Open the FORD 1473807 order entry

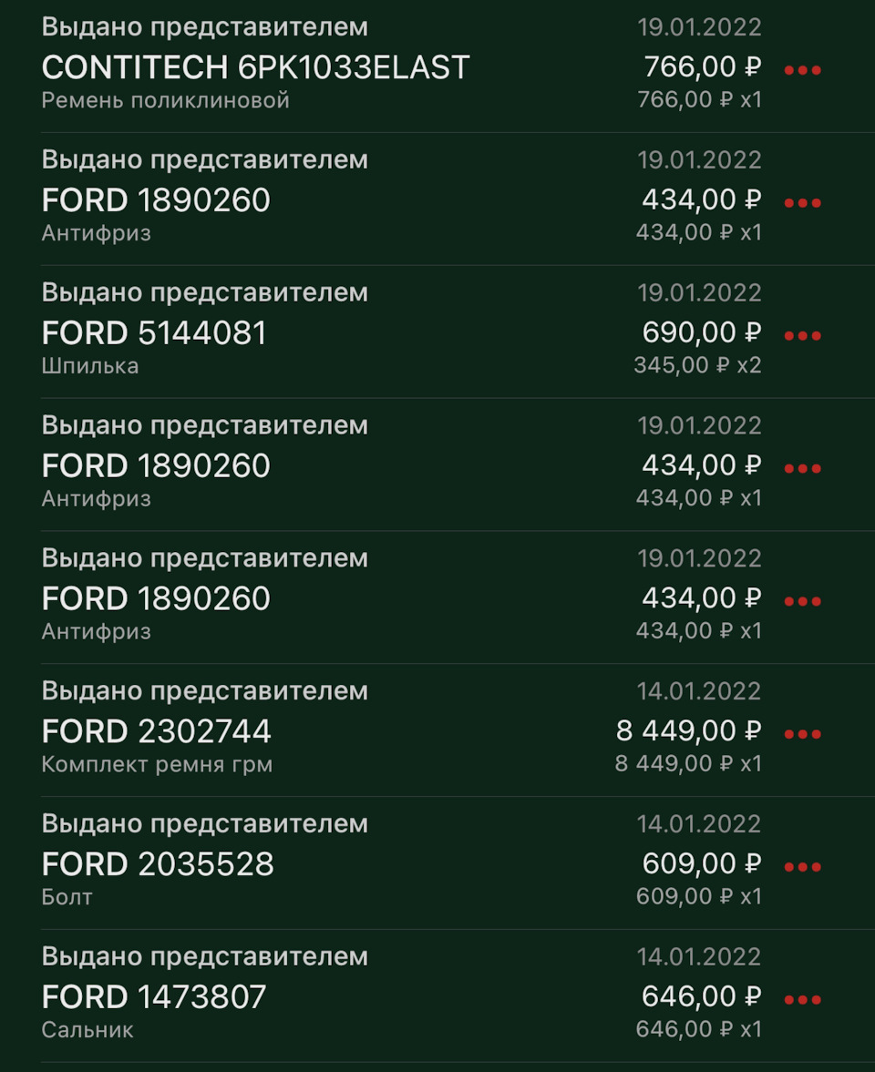(154, 997)
